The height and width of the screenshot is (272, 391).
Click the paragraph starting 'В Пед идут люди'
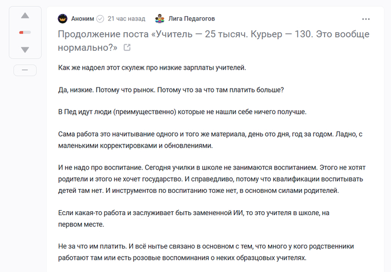[x=183, y=112]
